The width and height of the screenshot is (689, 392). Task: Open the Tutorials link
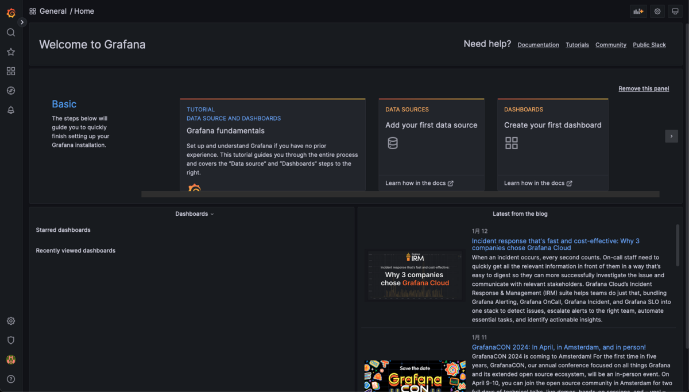click(577, 45)
